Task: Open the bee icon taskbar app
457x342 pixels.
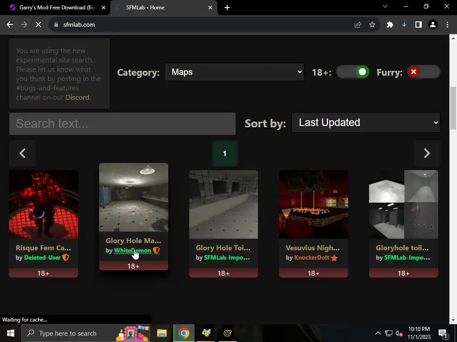Action: pos(206,333)
